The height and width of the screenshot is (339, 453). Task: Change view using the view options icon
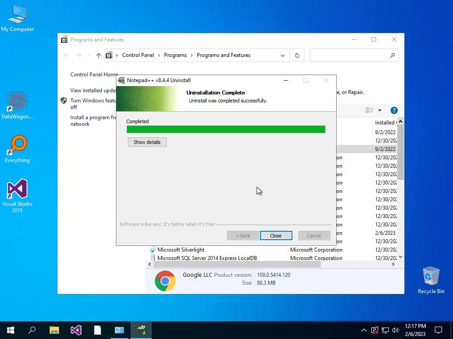tap(369, 110)
